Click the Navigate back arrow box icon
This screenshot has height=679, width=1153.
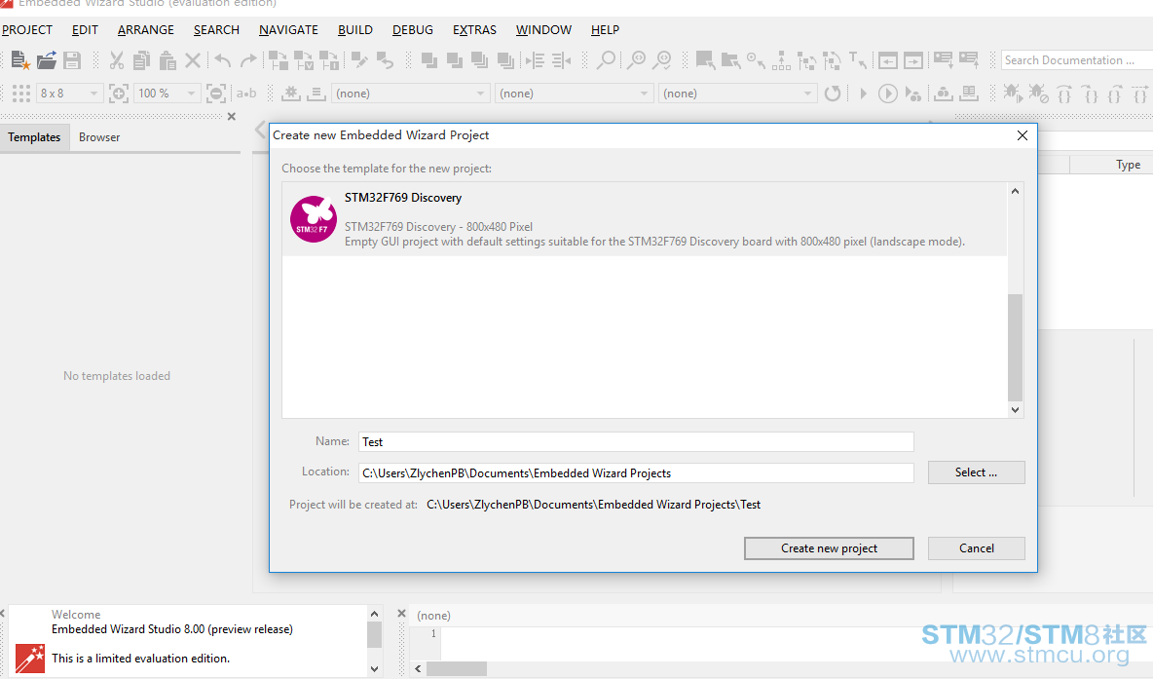coord(887,60)
